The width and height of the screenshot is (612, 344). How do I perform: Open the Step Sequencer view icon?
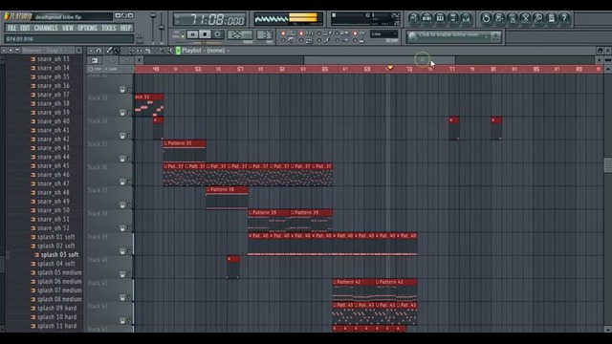427,18
